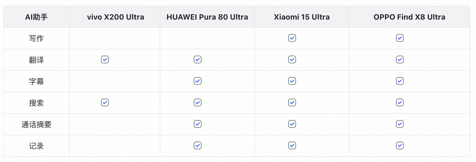Viewport: 476px width, 162px height.
Task: Select the AI助手 header cell
Action: point(36,17)
